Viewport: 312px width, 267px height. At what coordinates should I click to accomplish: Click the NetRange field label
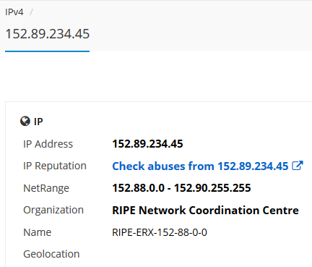tap(46, 188)
